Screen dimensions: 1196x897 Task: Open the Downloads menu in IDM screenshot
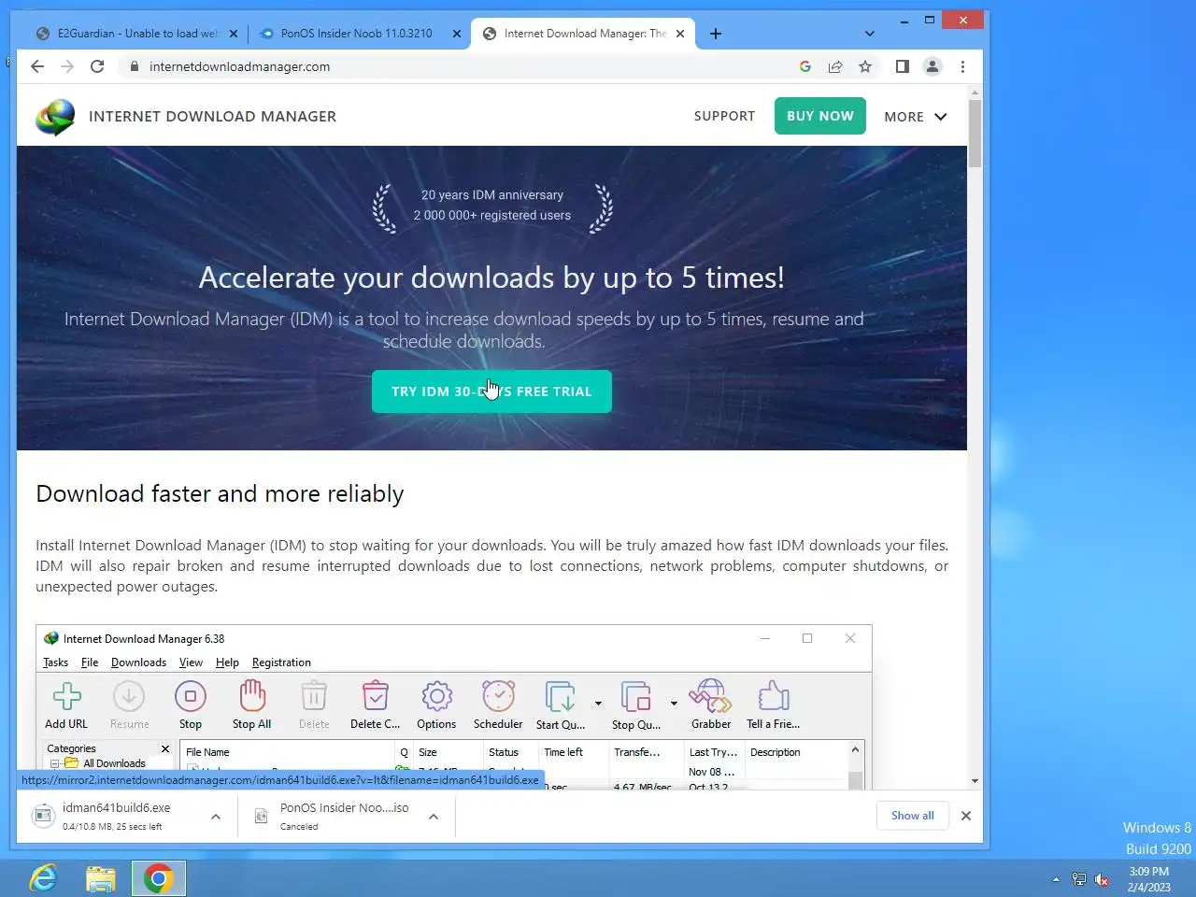coord(138,662)
